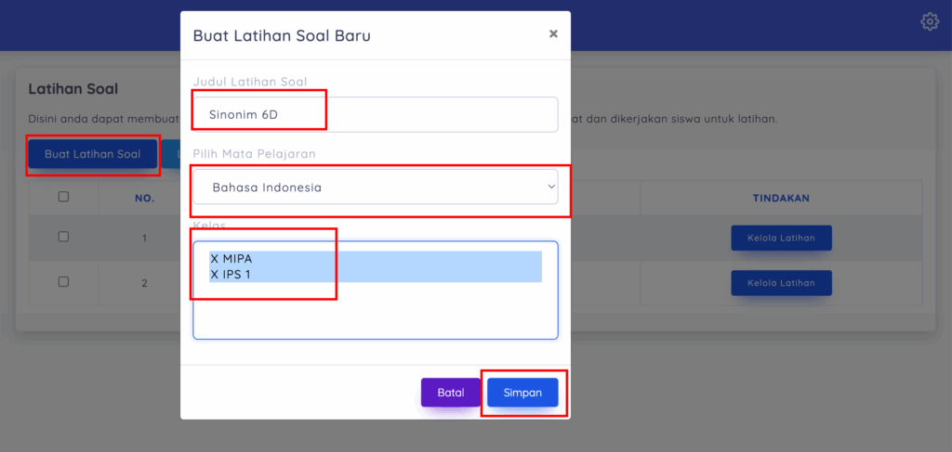Save with the Simpan button

coord(522,393)
